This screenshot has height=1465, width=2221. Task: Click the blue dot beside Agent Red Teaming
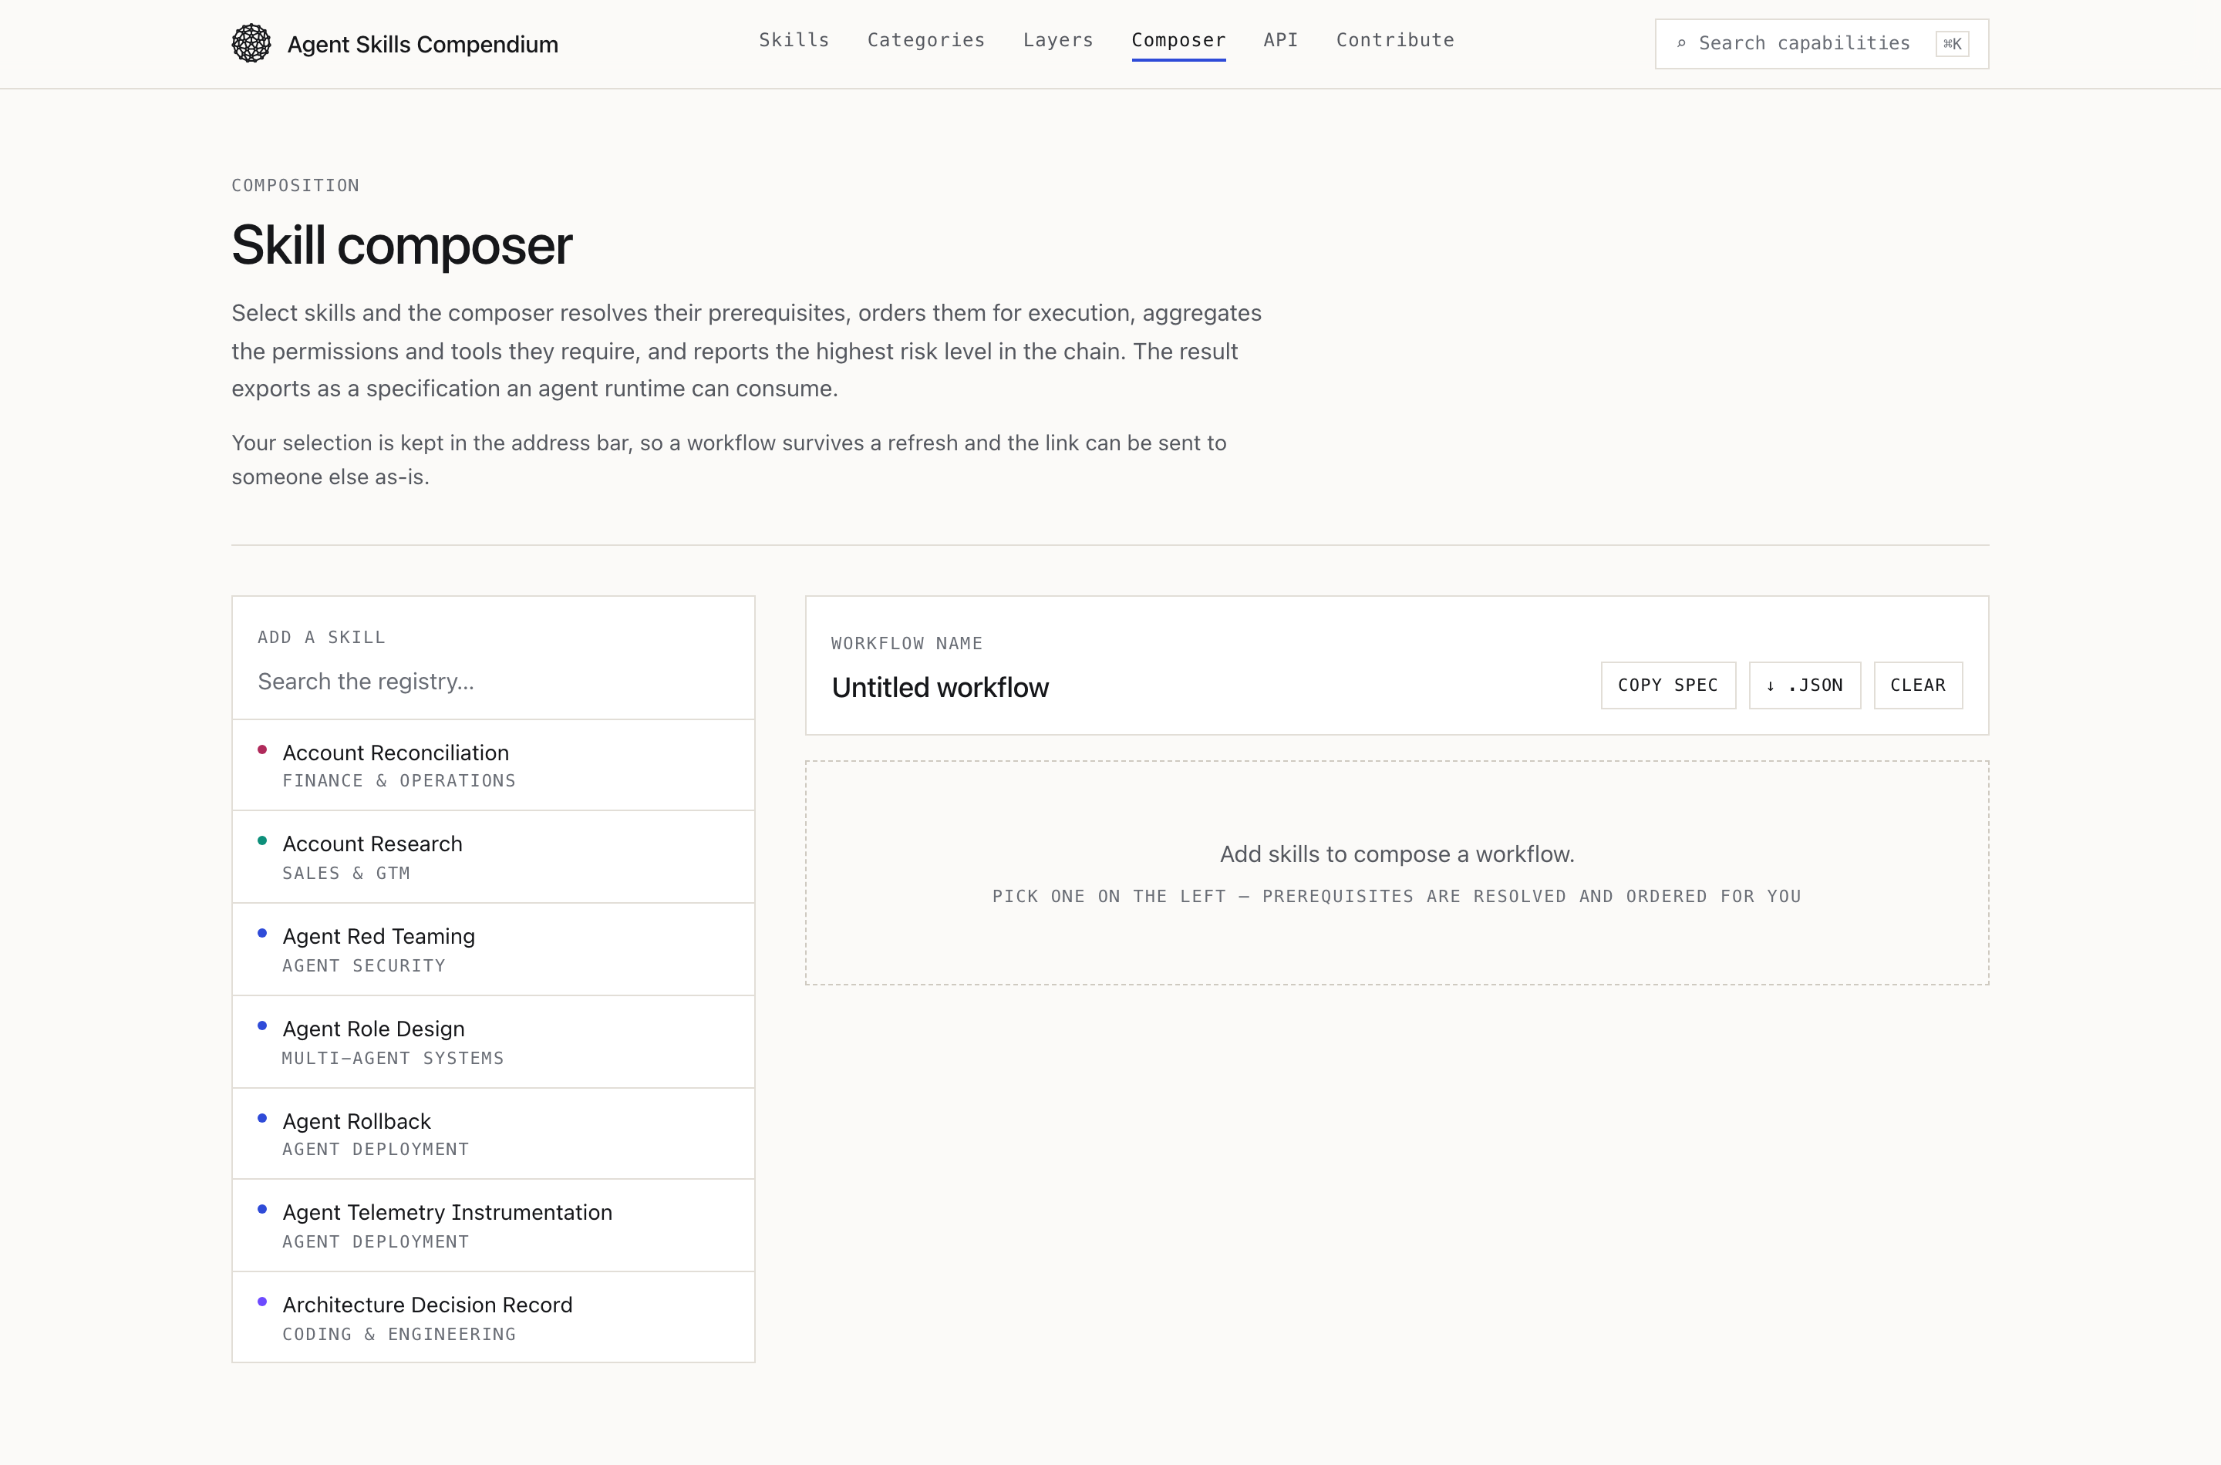261,932
